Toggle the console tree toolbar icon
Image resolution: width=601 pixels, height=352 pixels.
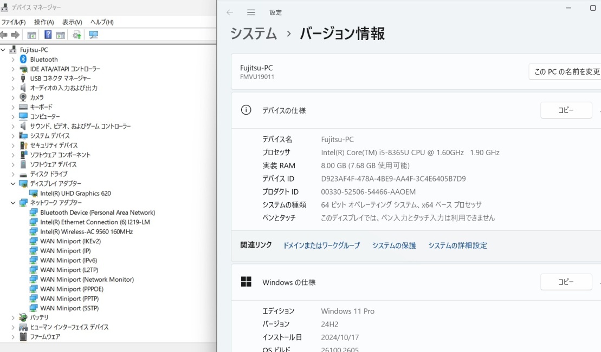click(x=32, y=35)
